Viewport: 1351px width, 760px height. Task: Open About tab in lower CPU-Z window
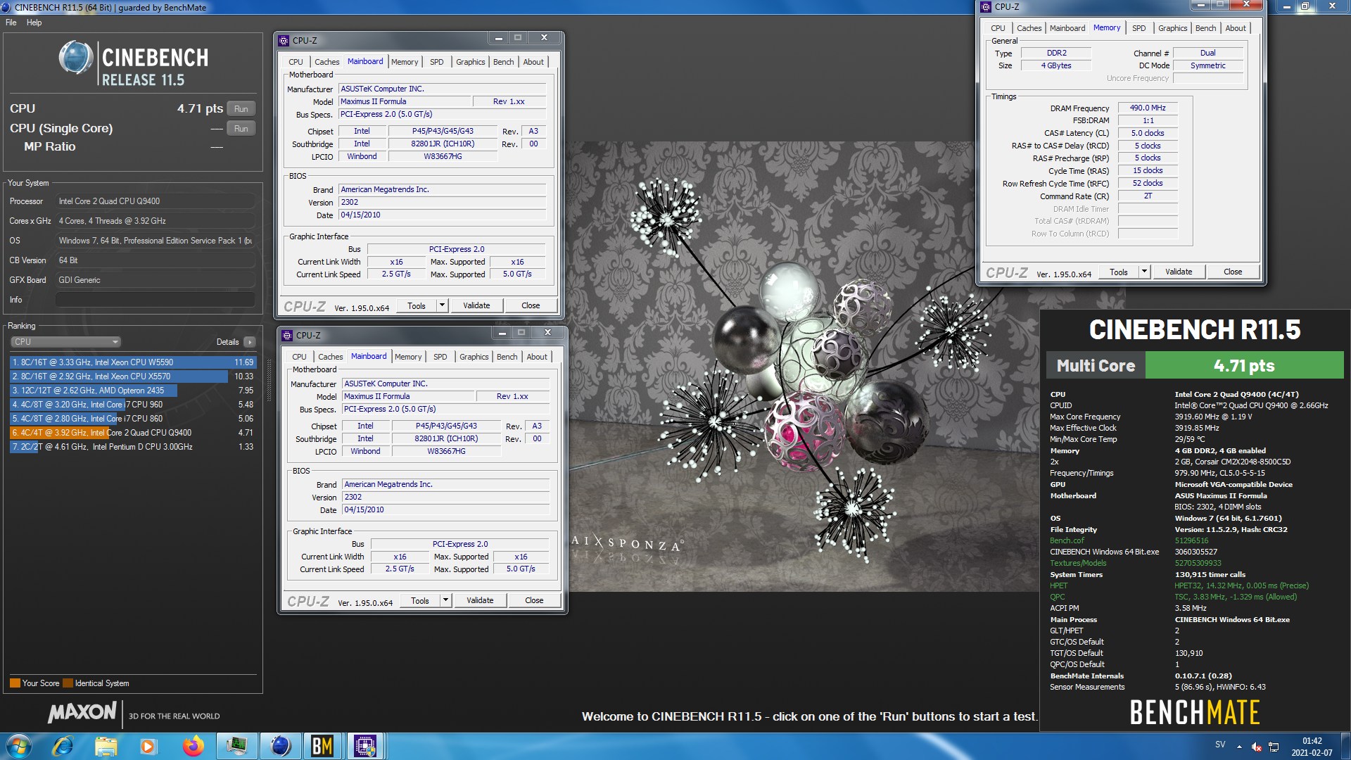click(537, 357)
